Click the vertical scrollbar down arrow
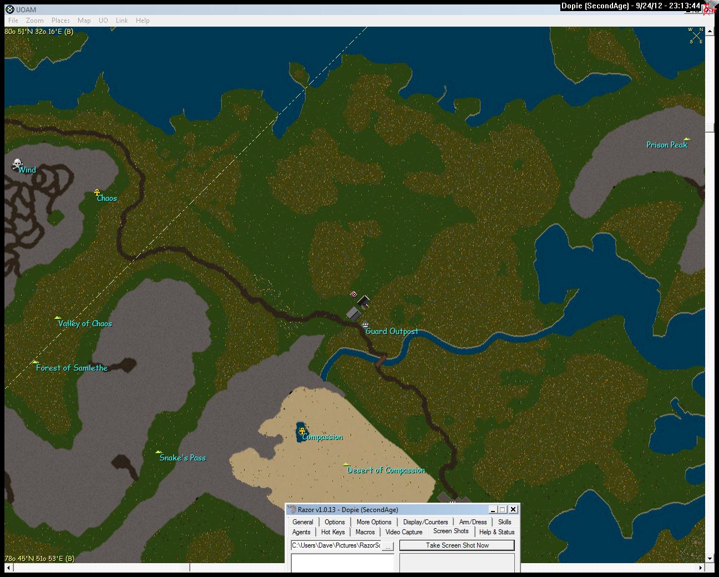Screen dimensions: 719x577 click(x=710, y=558)
